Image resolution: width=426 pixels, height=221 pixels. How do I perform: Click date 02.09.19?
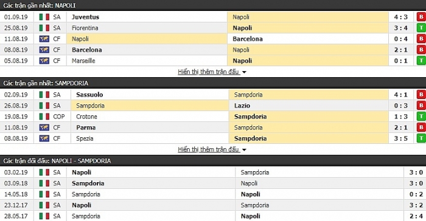pos(16,95)
